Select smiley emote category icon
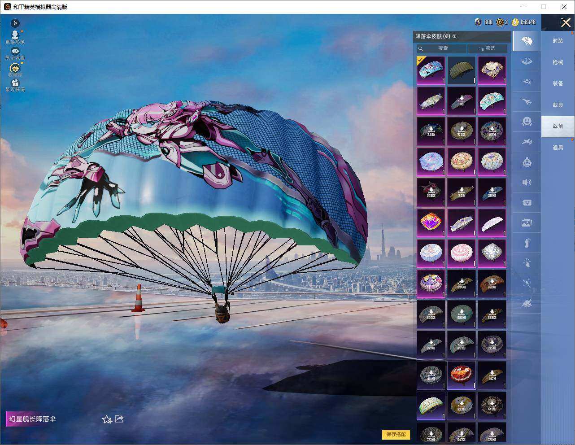The height and width of the screenshot is (445, 575). pos(527,122)
